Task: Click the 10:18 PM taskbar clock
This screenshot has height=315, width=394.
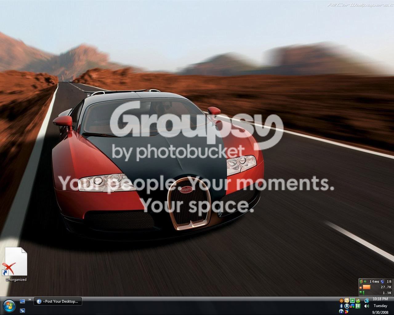Action: coord(380,299)
